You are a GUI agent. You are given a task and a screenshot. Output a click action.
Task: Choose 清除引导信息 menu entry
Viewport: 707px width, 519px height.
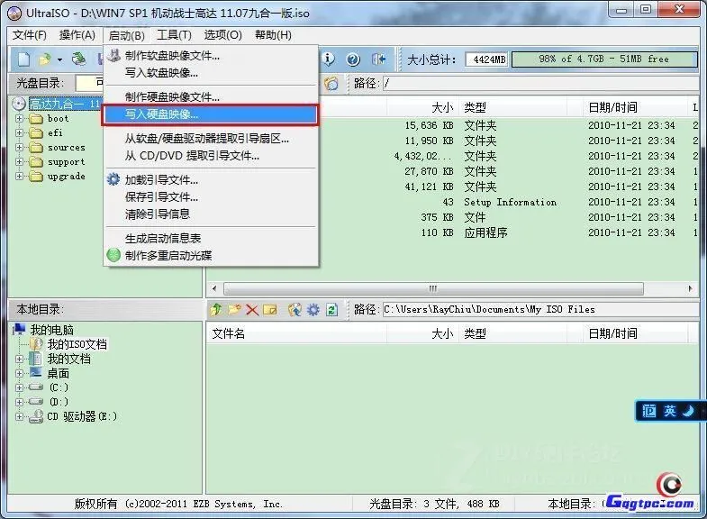click(x=211, y=214)
